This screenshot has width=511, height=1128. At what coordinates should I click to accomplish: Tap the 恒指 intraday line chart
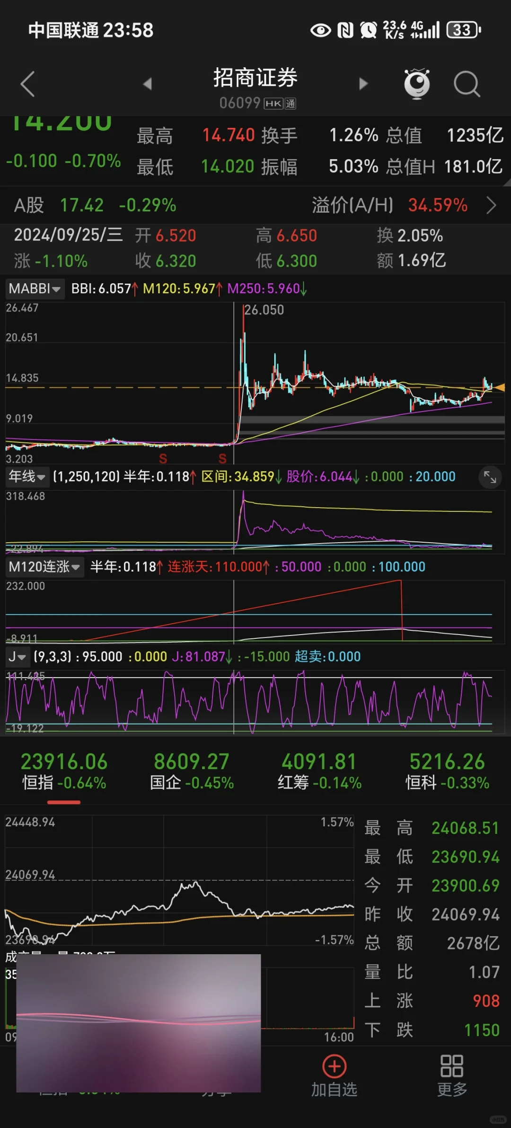(x=179, y=881)
